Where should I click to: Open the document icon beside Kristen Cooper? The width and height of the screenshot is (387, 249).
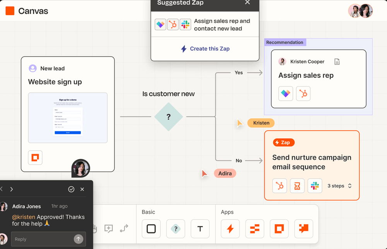tap(337, 62)
